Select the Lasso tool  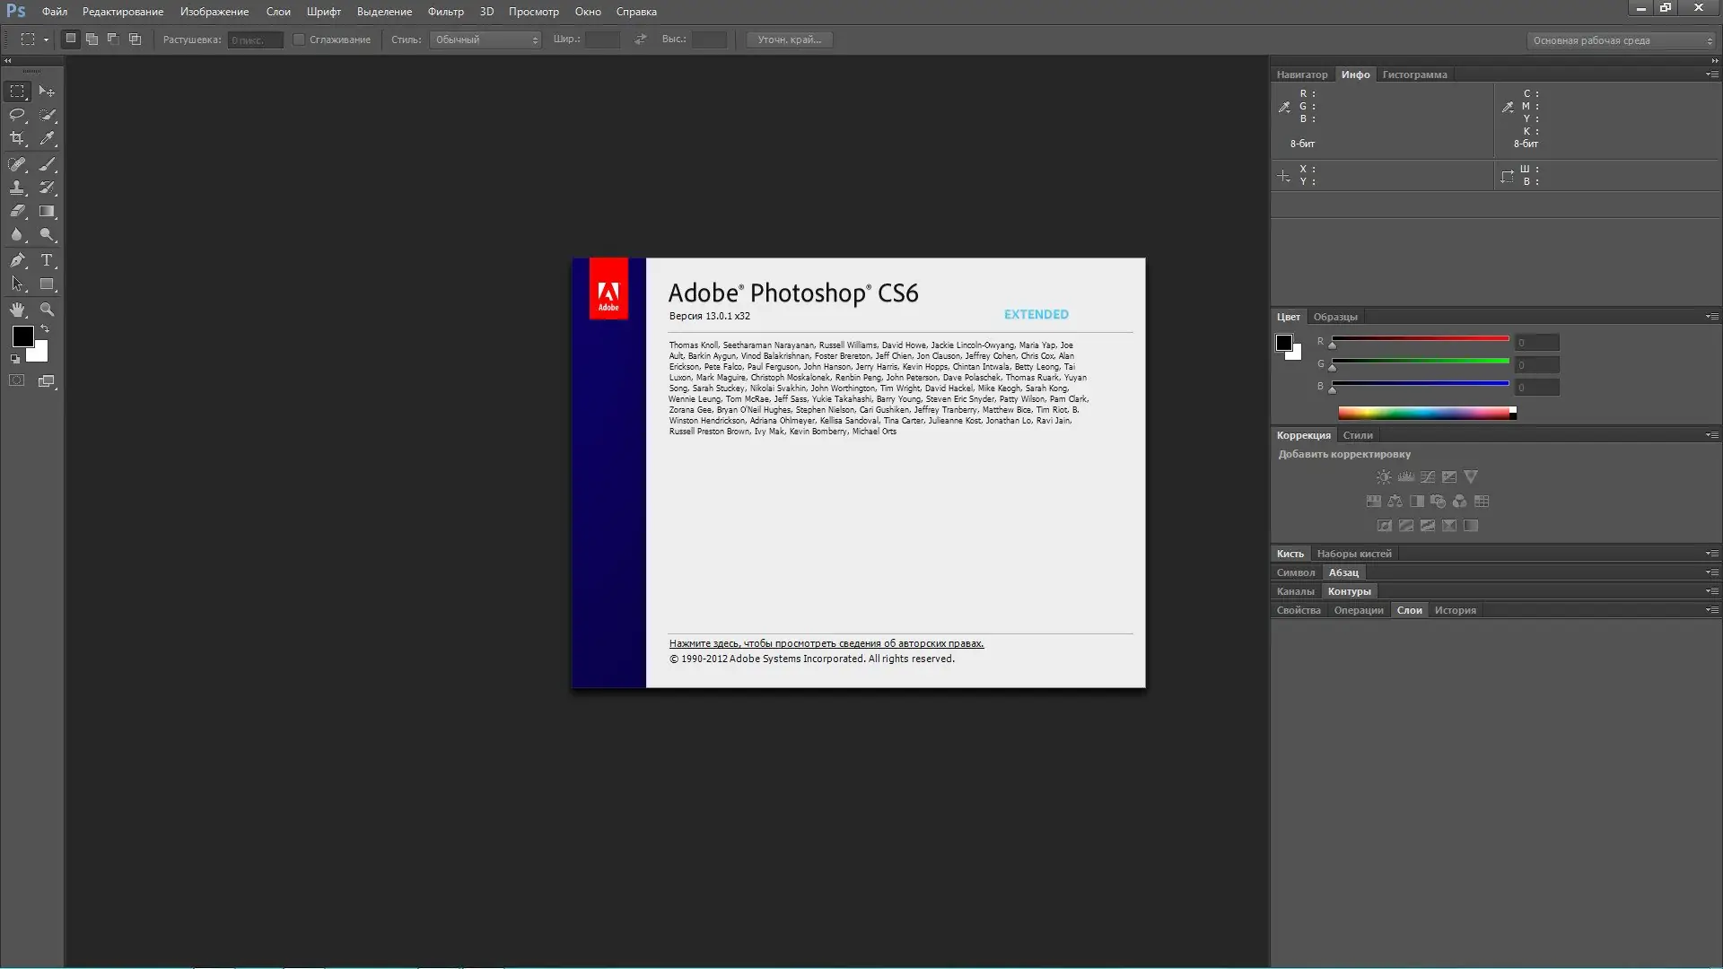point(17,115)
